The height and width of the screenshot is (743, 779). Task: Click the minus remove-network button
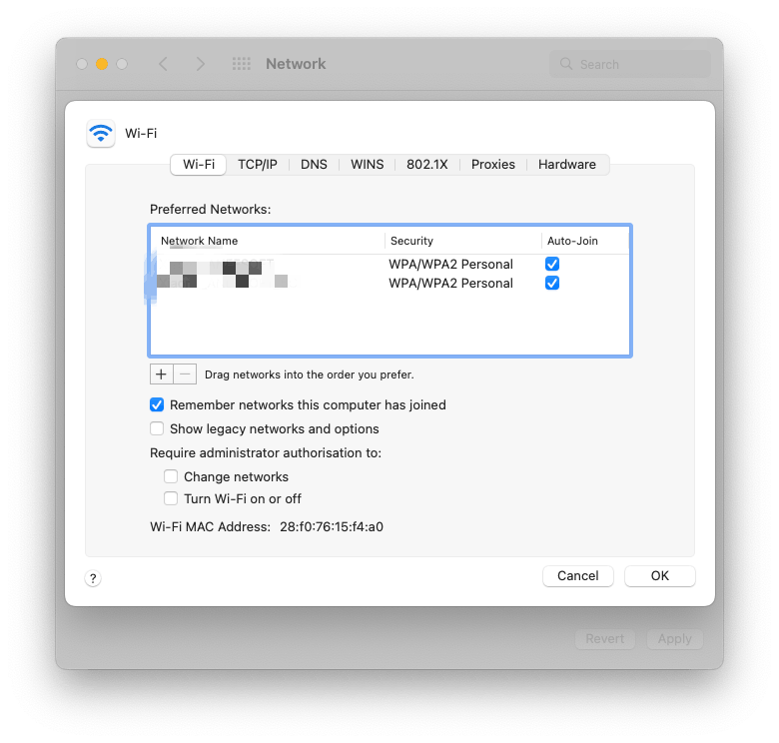tap(185, 373)
